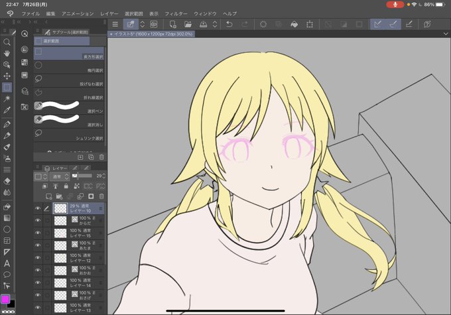Image resolution: width=451 pixels, height=315 pixels.
Task: Hide the あたま layer with eye icon
Action: point(38,245)
